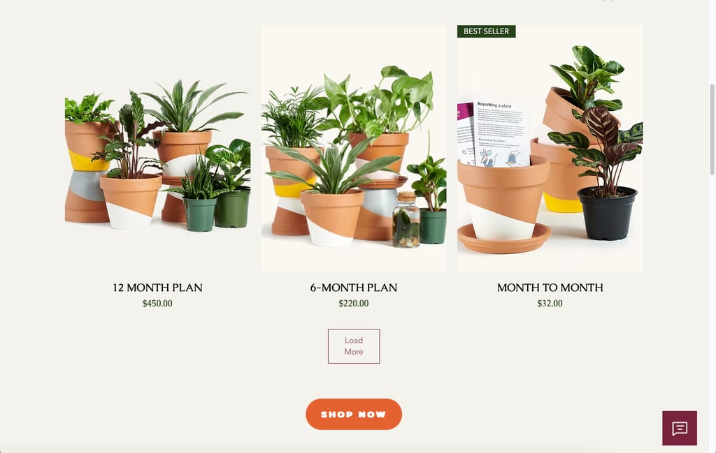This screenshot has width=716, height=453.
Task: Open the MONTH TO MONTH product image
Action: point(550,148)
